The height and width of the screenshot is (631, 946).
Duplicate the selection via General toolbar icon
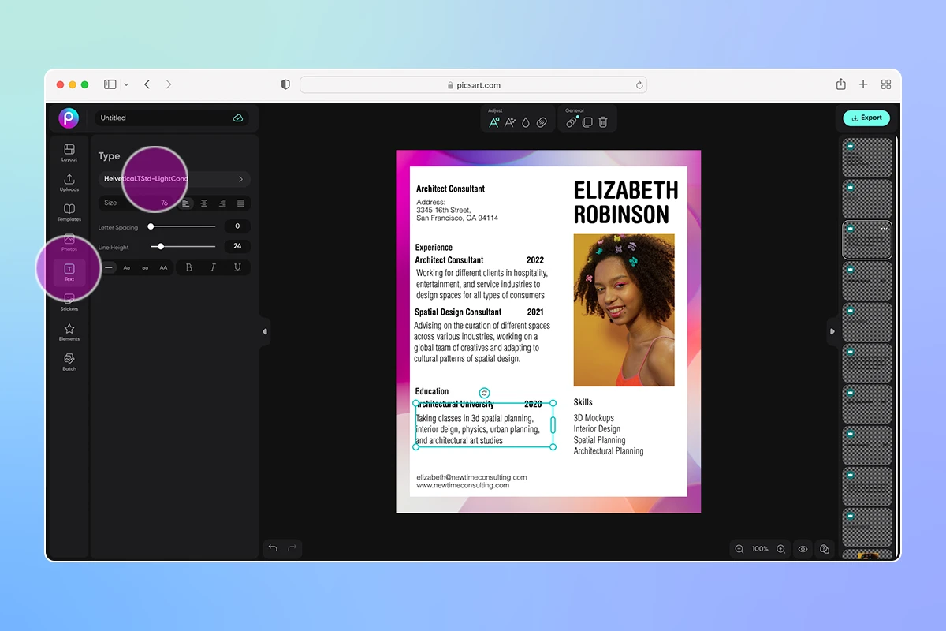587,122
